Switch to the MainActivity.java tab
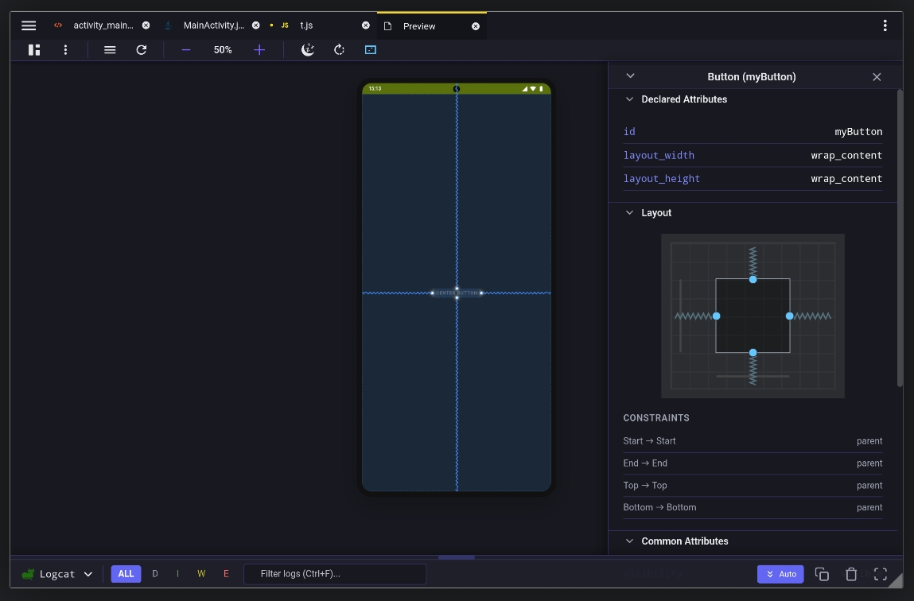This screenshot has height=601, width=914. 213,25
